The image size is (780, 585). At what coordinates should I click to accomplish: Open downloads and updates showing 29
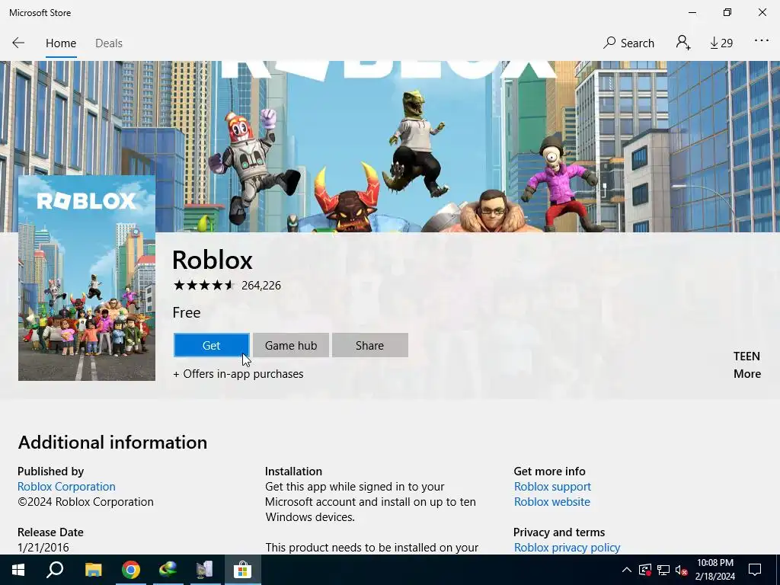[721, 43]
